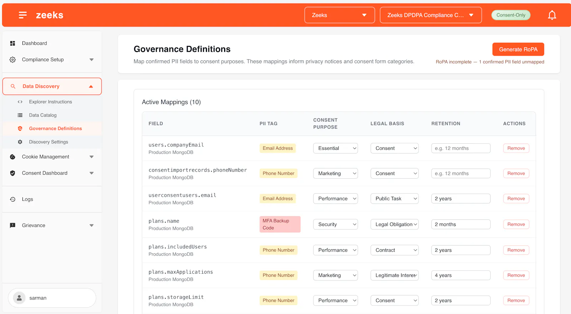
Task: Remove the plans.name mapping
Action: 516,224
